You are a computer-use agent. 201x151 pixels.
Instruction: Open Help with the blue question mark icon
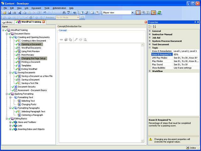[75, 13]
